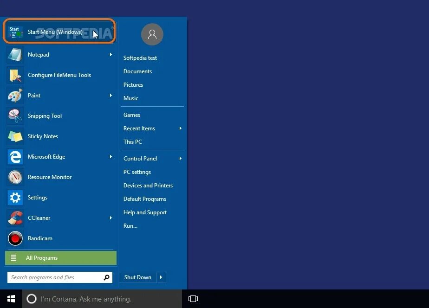This screenshot has width=429, height=308.
Task: Click the Control Panel text label
Action: (140, 159)
